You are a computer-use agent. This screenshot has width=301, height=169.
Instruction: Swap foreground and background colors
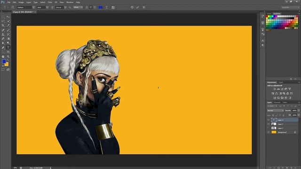8,61
